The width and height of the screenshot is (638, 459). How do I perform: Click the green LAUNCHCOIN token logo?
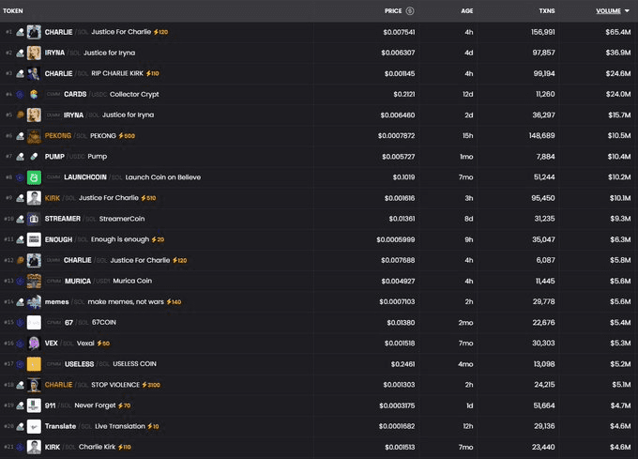34,177
